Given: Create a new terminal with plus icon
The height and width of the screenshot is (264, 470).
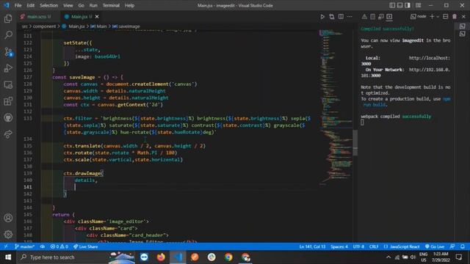Looking at the screenshot, I should tap(432, 17).
